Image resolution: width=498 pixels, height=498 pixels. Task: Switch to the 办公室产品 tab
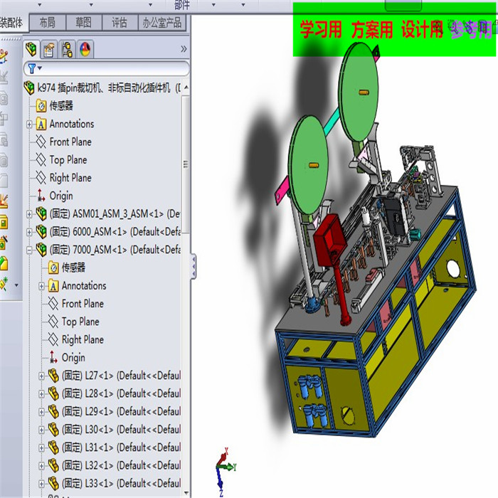click(x=162, y=23)
